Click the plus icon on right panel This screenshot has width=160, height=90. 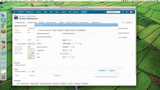[x=133, y=54]
